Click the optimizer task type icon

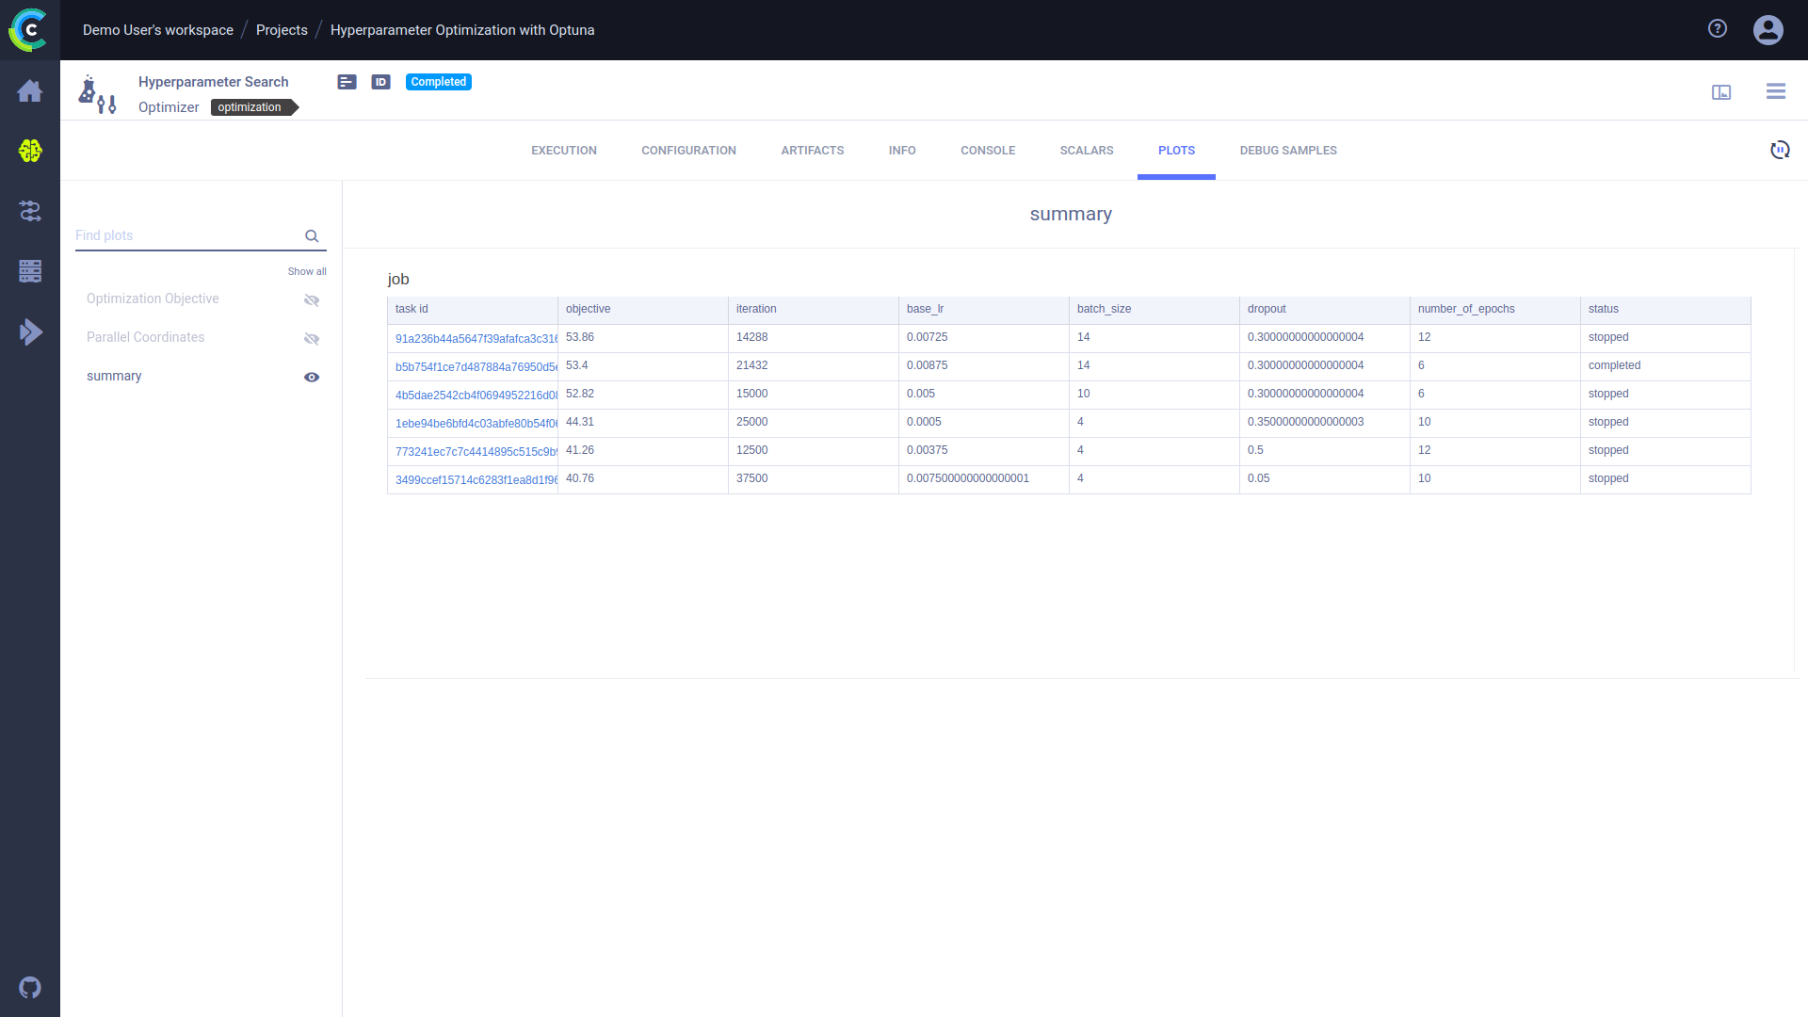(97, 94)
